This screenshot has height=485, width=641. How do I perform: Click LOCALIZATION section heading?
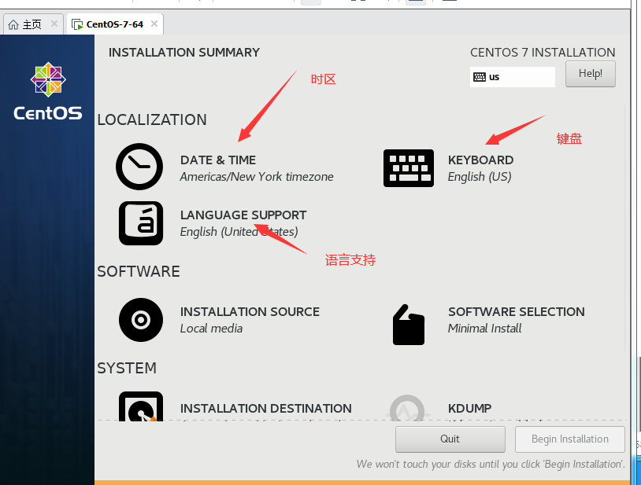[152, 119]
